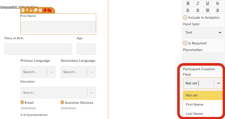Screen dimensions: 225x119
Task: Delete the First Name field via trash icon
Action: click(23, 10)
